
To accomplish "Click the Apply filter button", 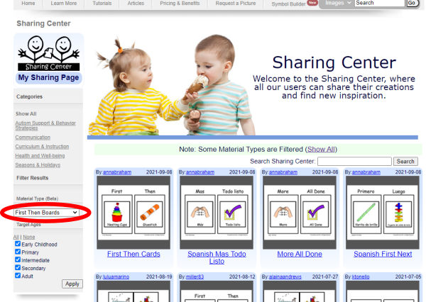I will click(x=72, y=284).
